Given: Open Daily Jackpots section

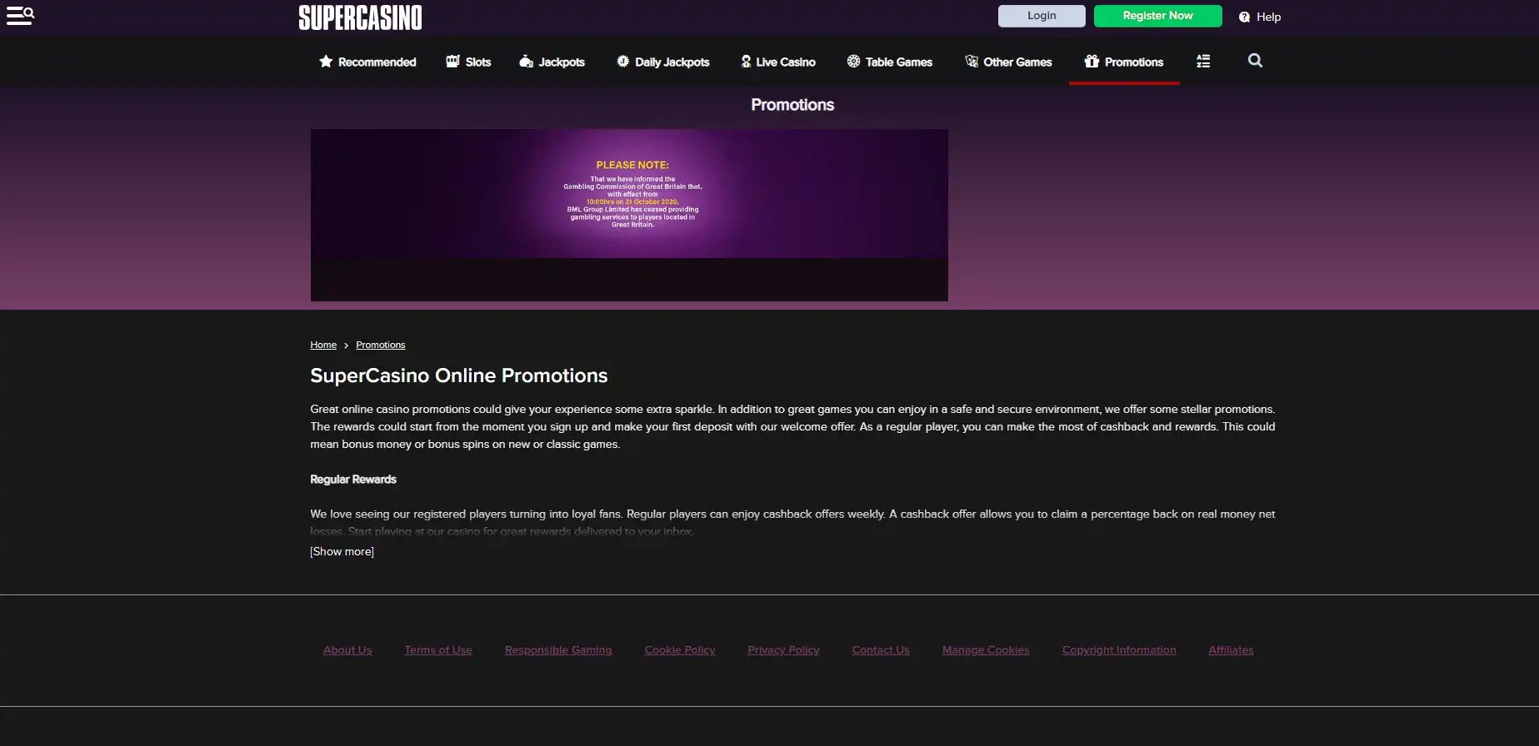Looking at the screenshot, I should [672, 62].
